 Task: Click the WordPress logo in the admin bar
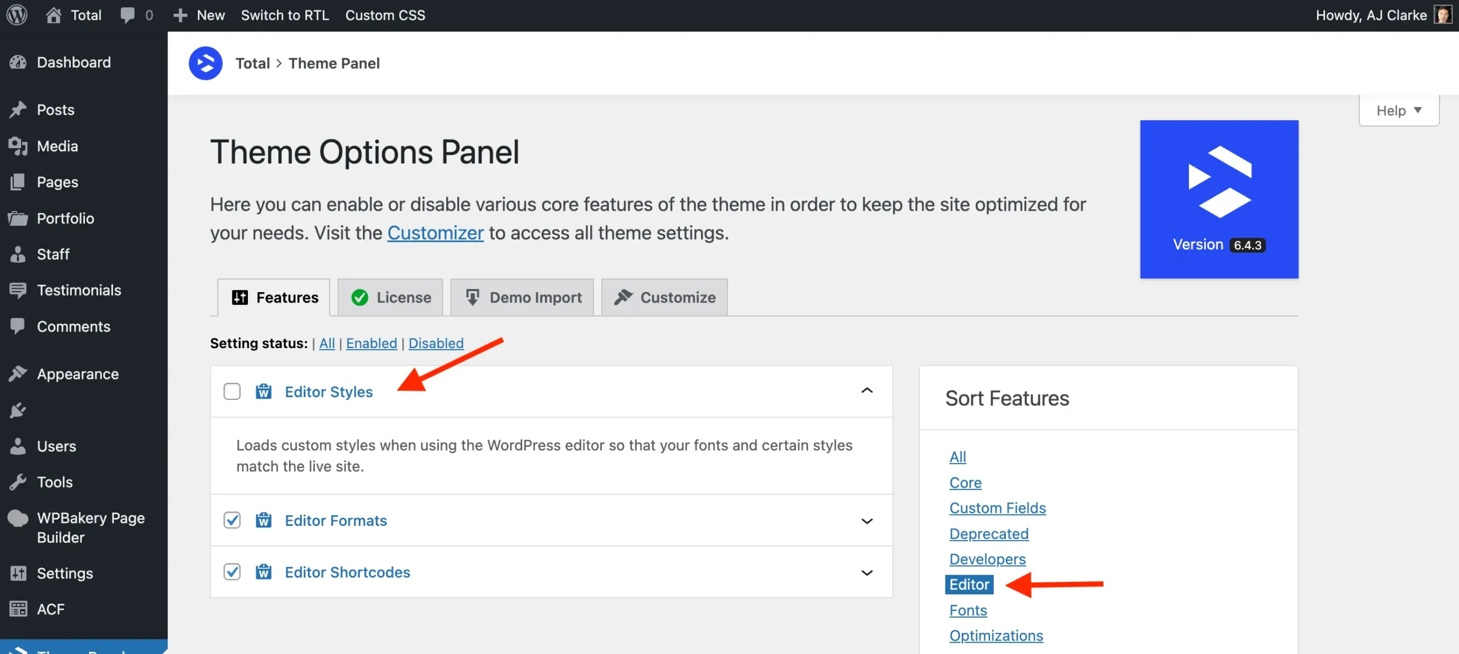pyautogui.click(x=17, y=15)
